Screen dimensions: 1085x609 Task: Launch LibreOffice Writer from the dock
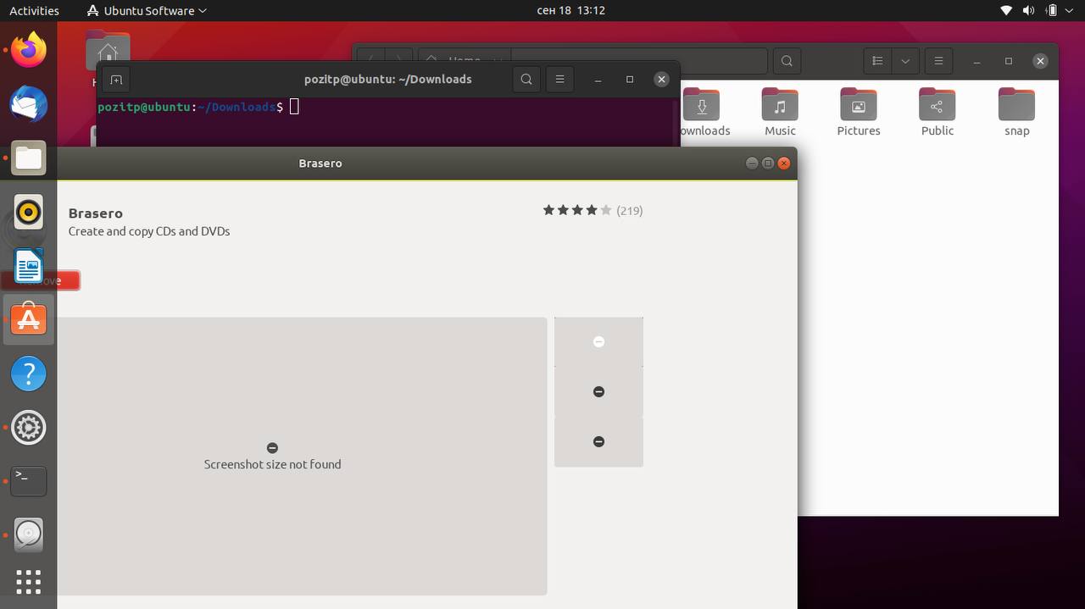pos(29,266)
